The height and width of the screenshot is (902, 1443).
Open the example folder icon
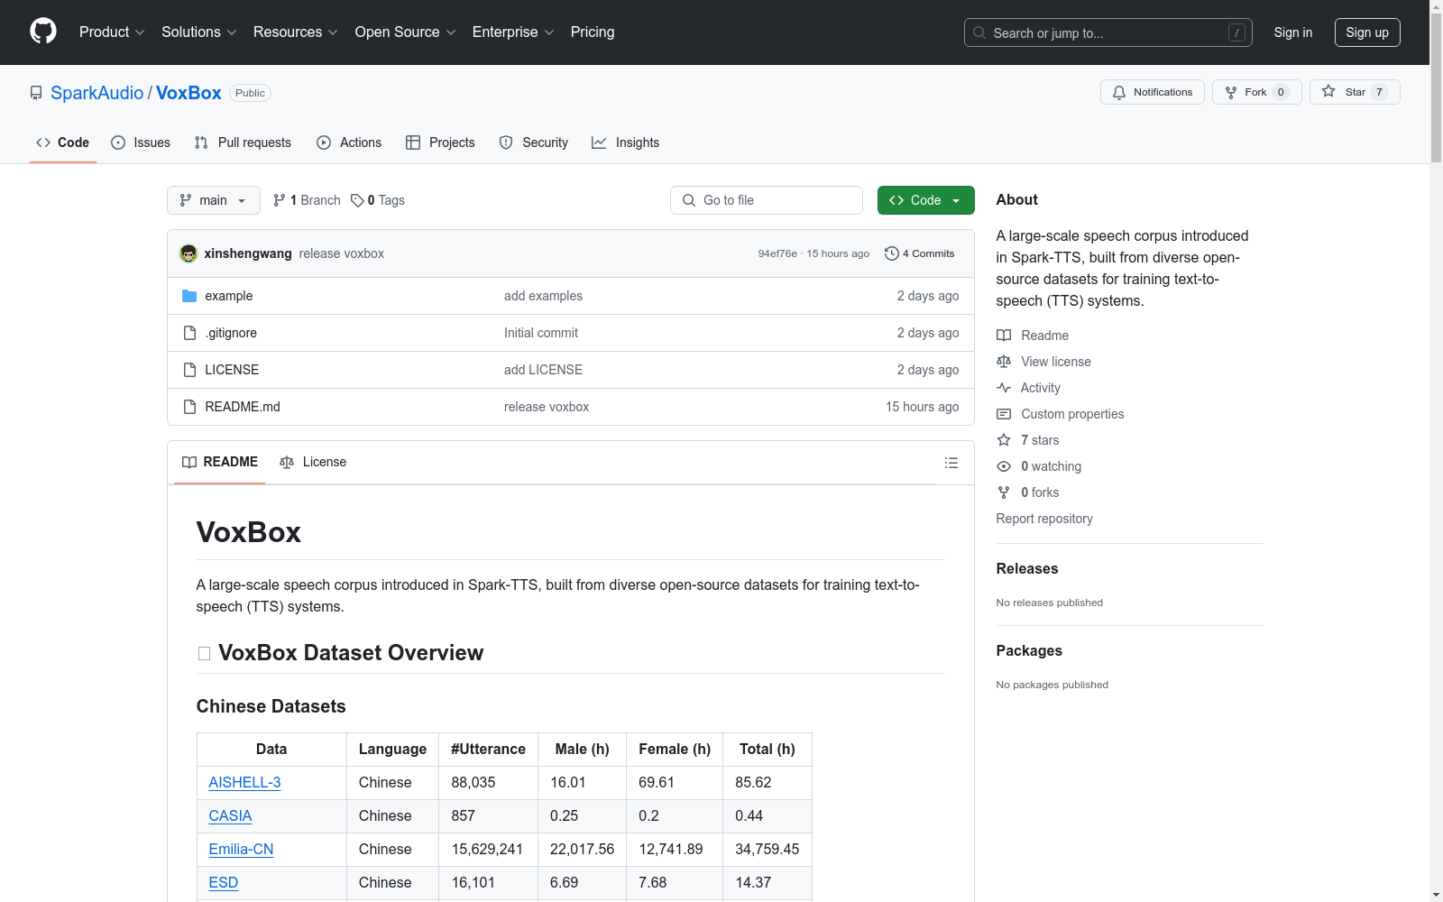point(189,296)
